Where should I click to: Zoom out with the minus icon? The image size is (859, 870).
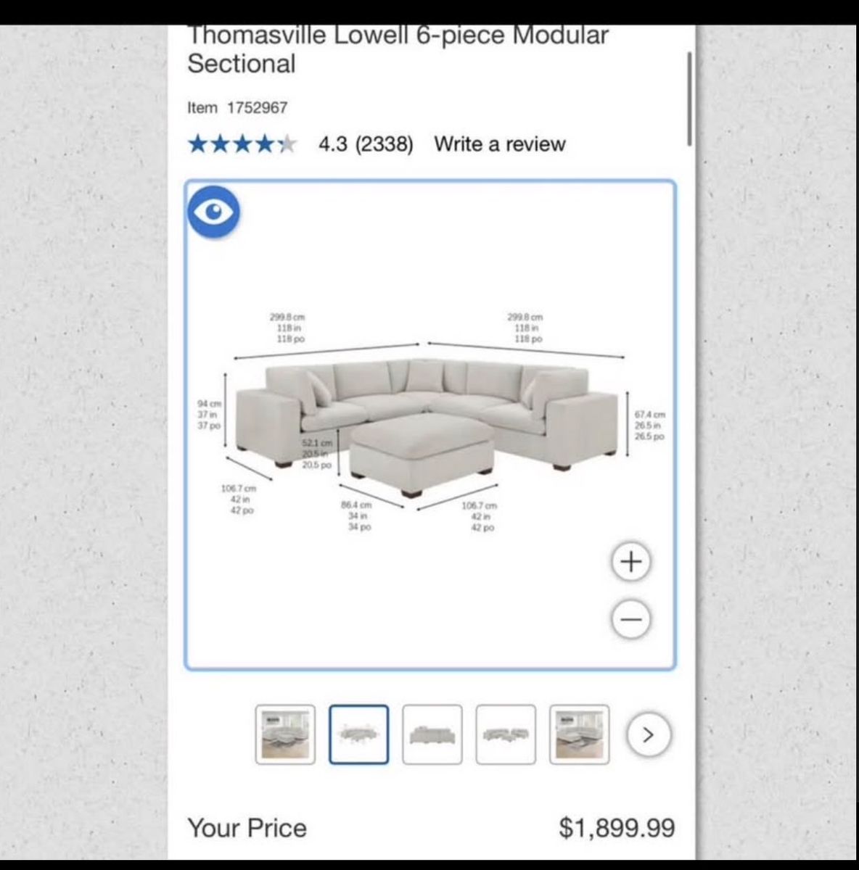point(631,619)
